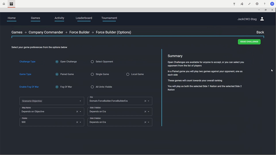The image size is (276, 155).
Task: Click Back to leave Force Builder Options
Action: [260, 32]
